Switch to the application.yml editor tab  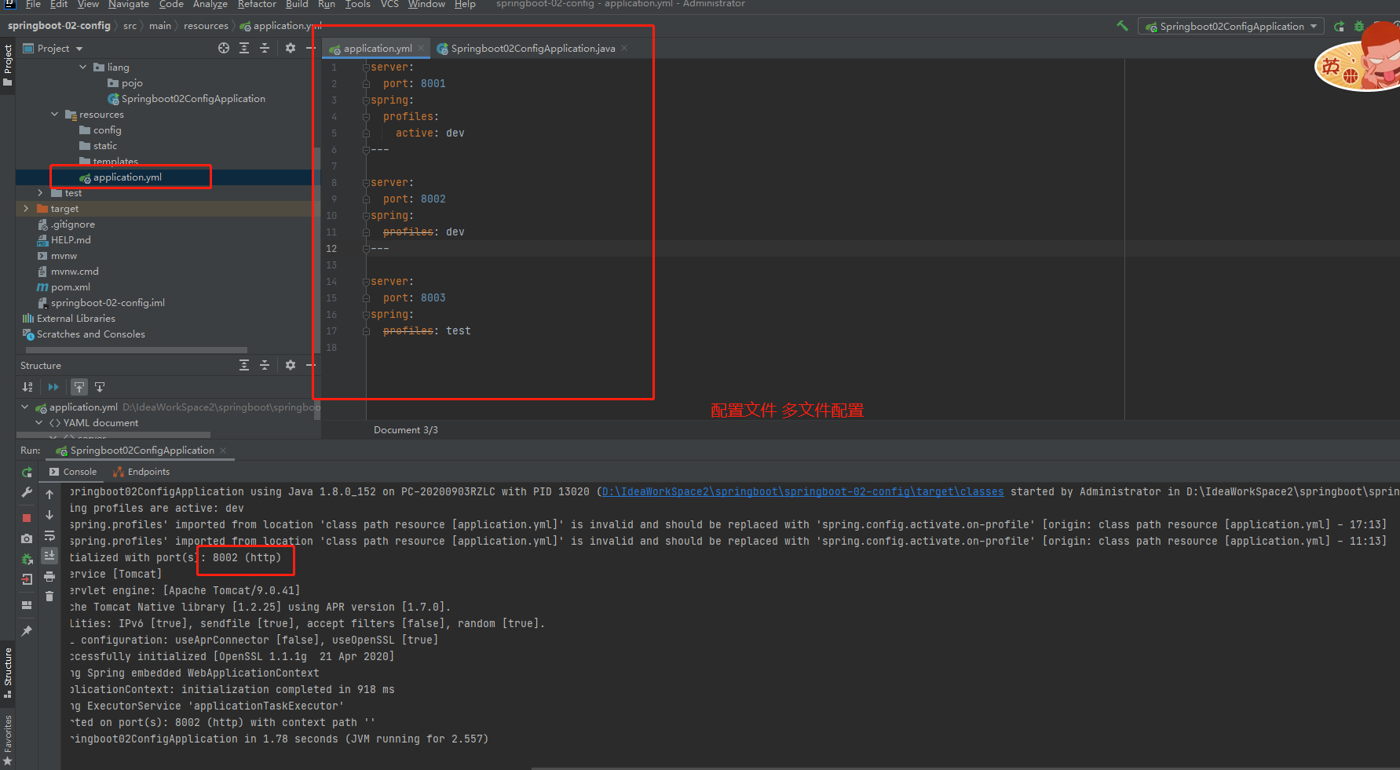click(377, 49)
